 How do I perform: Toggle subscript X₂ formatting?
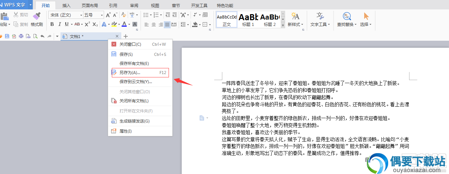(x=95, y=24)
